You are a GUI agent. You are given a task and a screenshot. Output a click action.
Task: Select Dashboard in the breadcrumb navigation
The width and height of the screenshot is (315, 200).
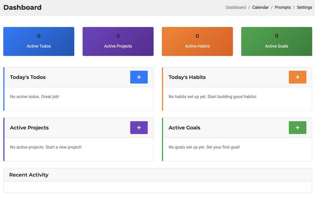[x=236, y=7]
